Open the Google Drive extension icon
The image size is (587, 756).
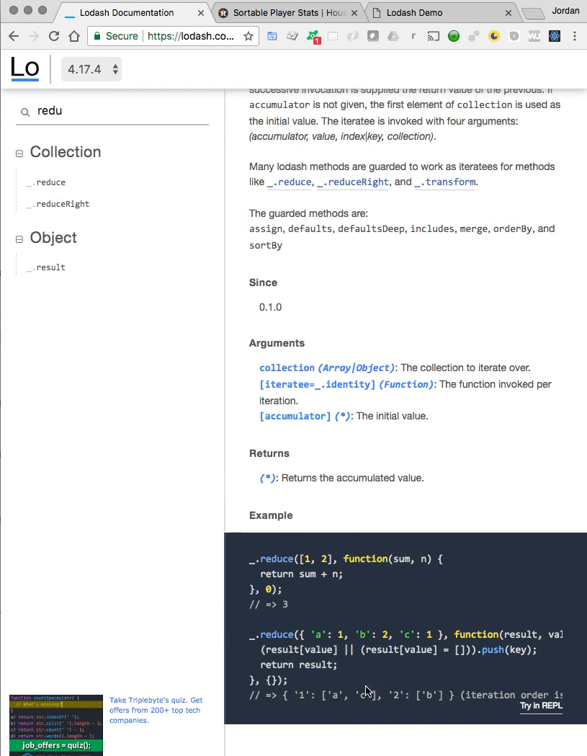(x=393, y=36)
